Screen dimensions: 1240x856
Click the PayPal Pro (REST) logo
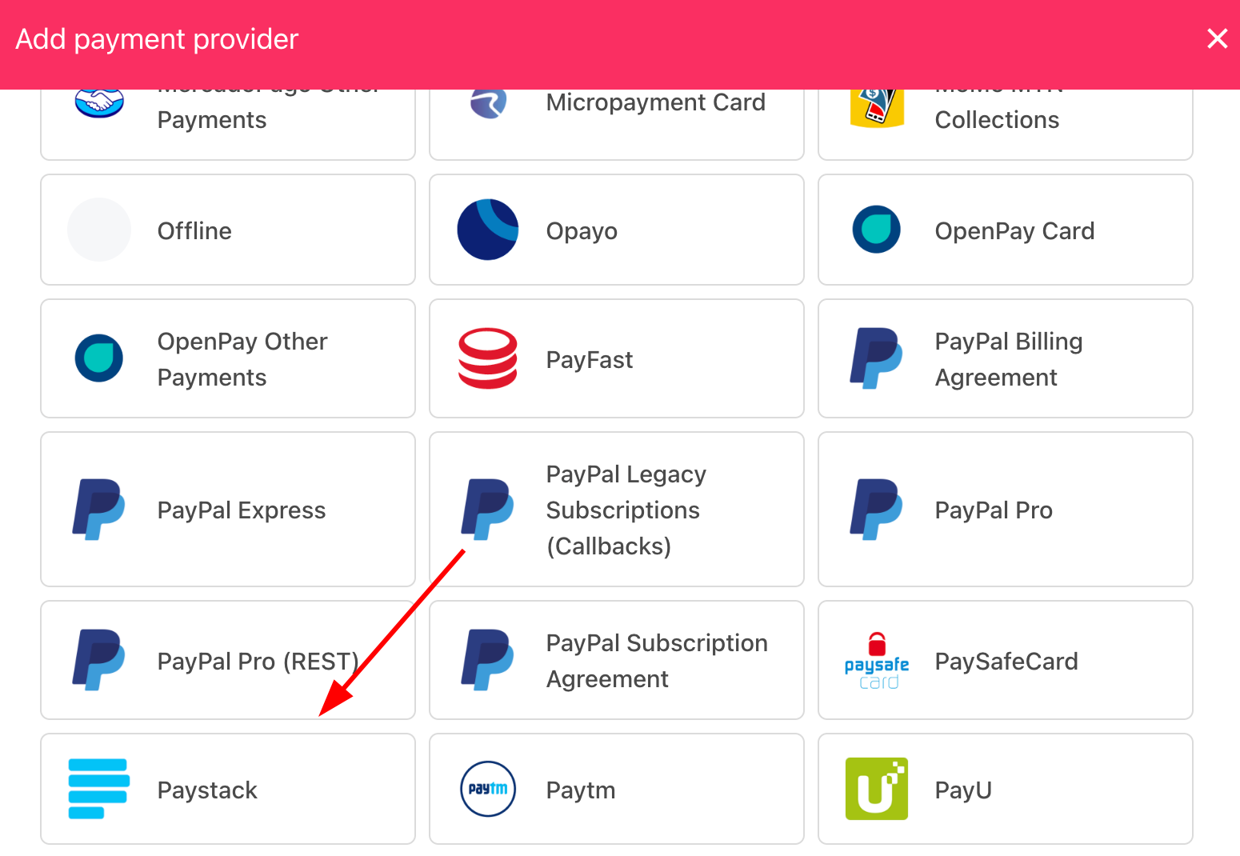99,660
